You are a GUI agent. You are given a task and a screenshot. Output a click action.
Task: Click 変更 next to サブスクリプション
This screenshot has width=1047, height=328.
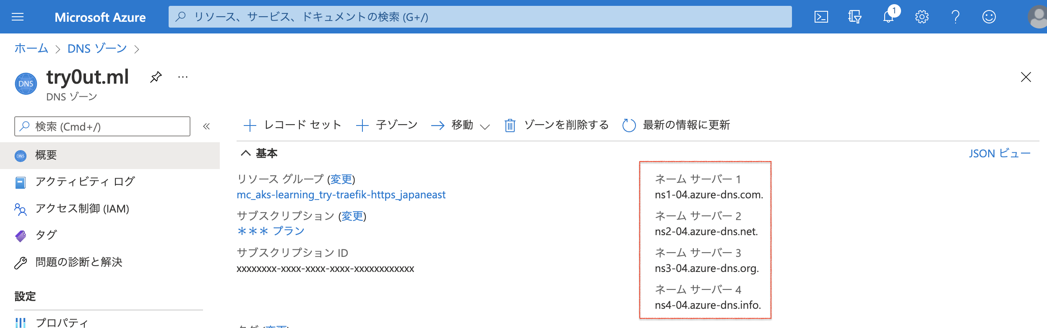tap(352, 216)
